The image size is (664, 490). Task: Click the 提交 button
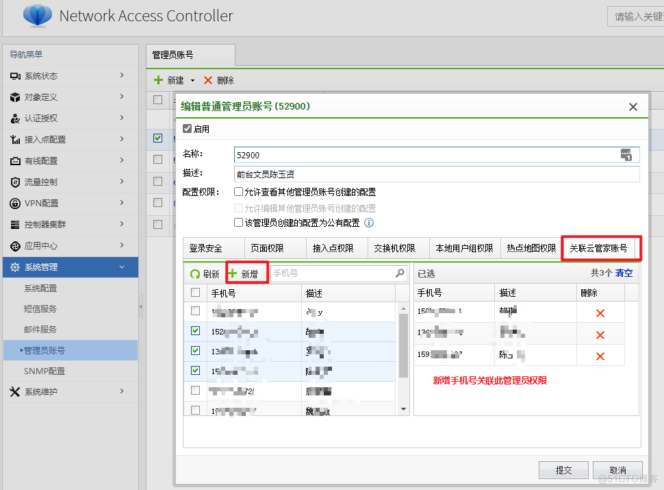pos(563,470)
